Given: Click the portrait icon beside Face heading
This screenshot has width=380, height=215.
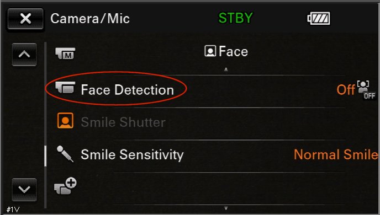Looking at the screenshot, I should point(210,51).
